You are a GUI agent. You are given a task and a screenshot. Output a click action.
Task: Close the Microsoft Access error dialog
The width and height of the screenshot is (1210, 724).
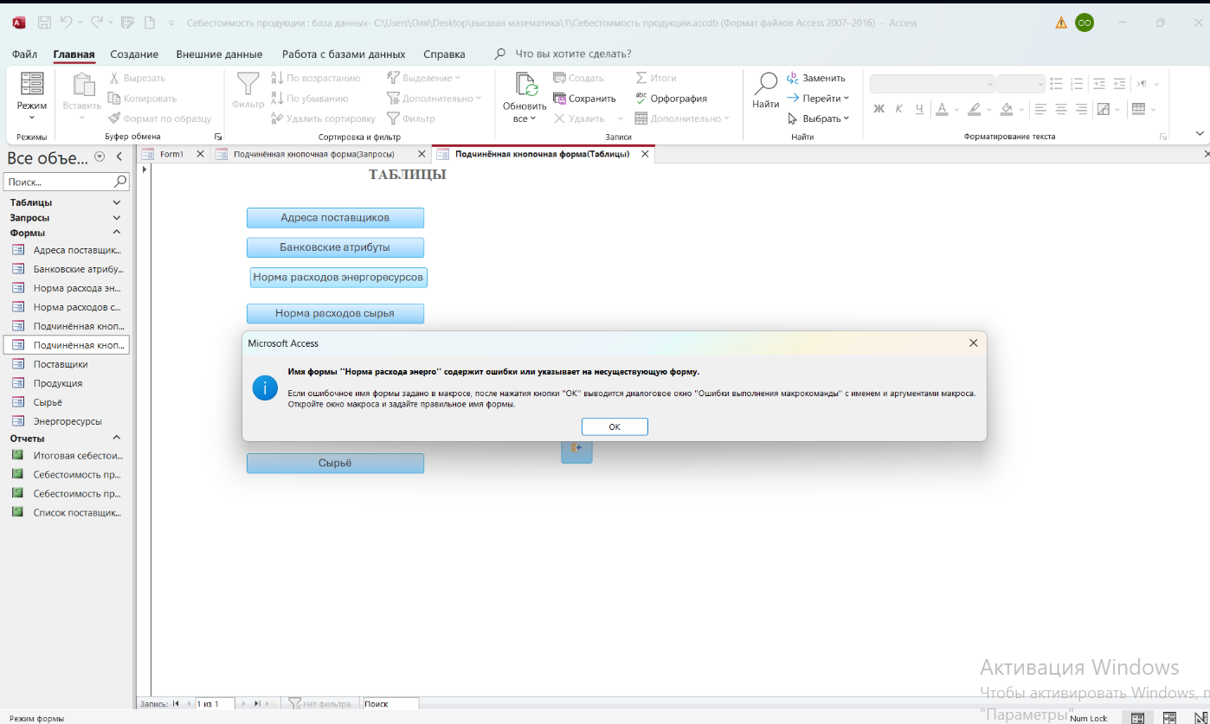[973, 343]
